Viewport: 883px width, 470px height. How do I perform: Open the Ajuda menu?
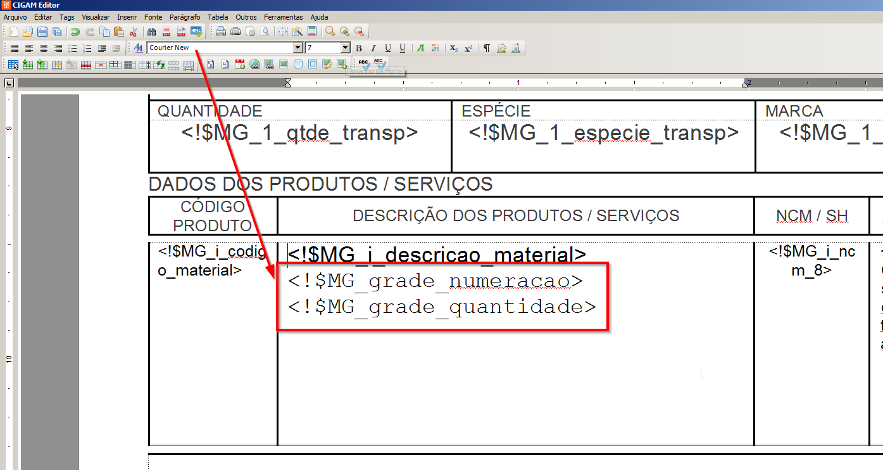(319, 17)
